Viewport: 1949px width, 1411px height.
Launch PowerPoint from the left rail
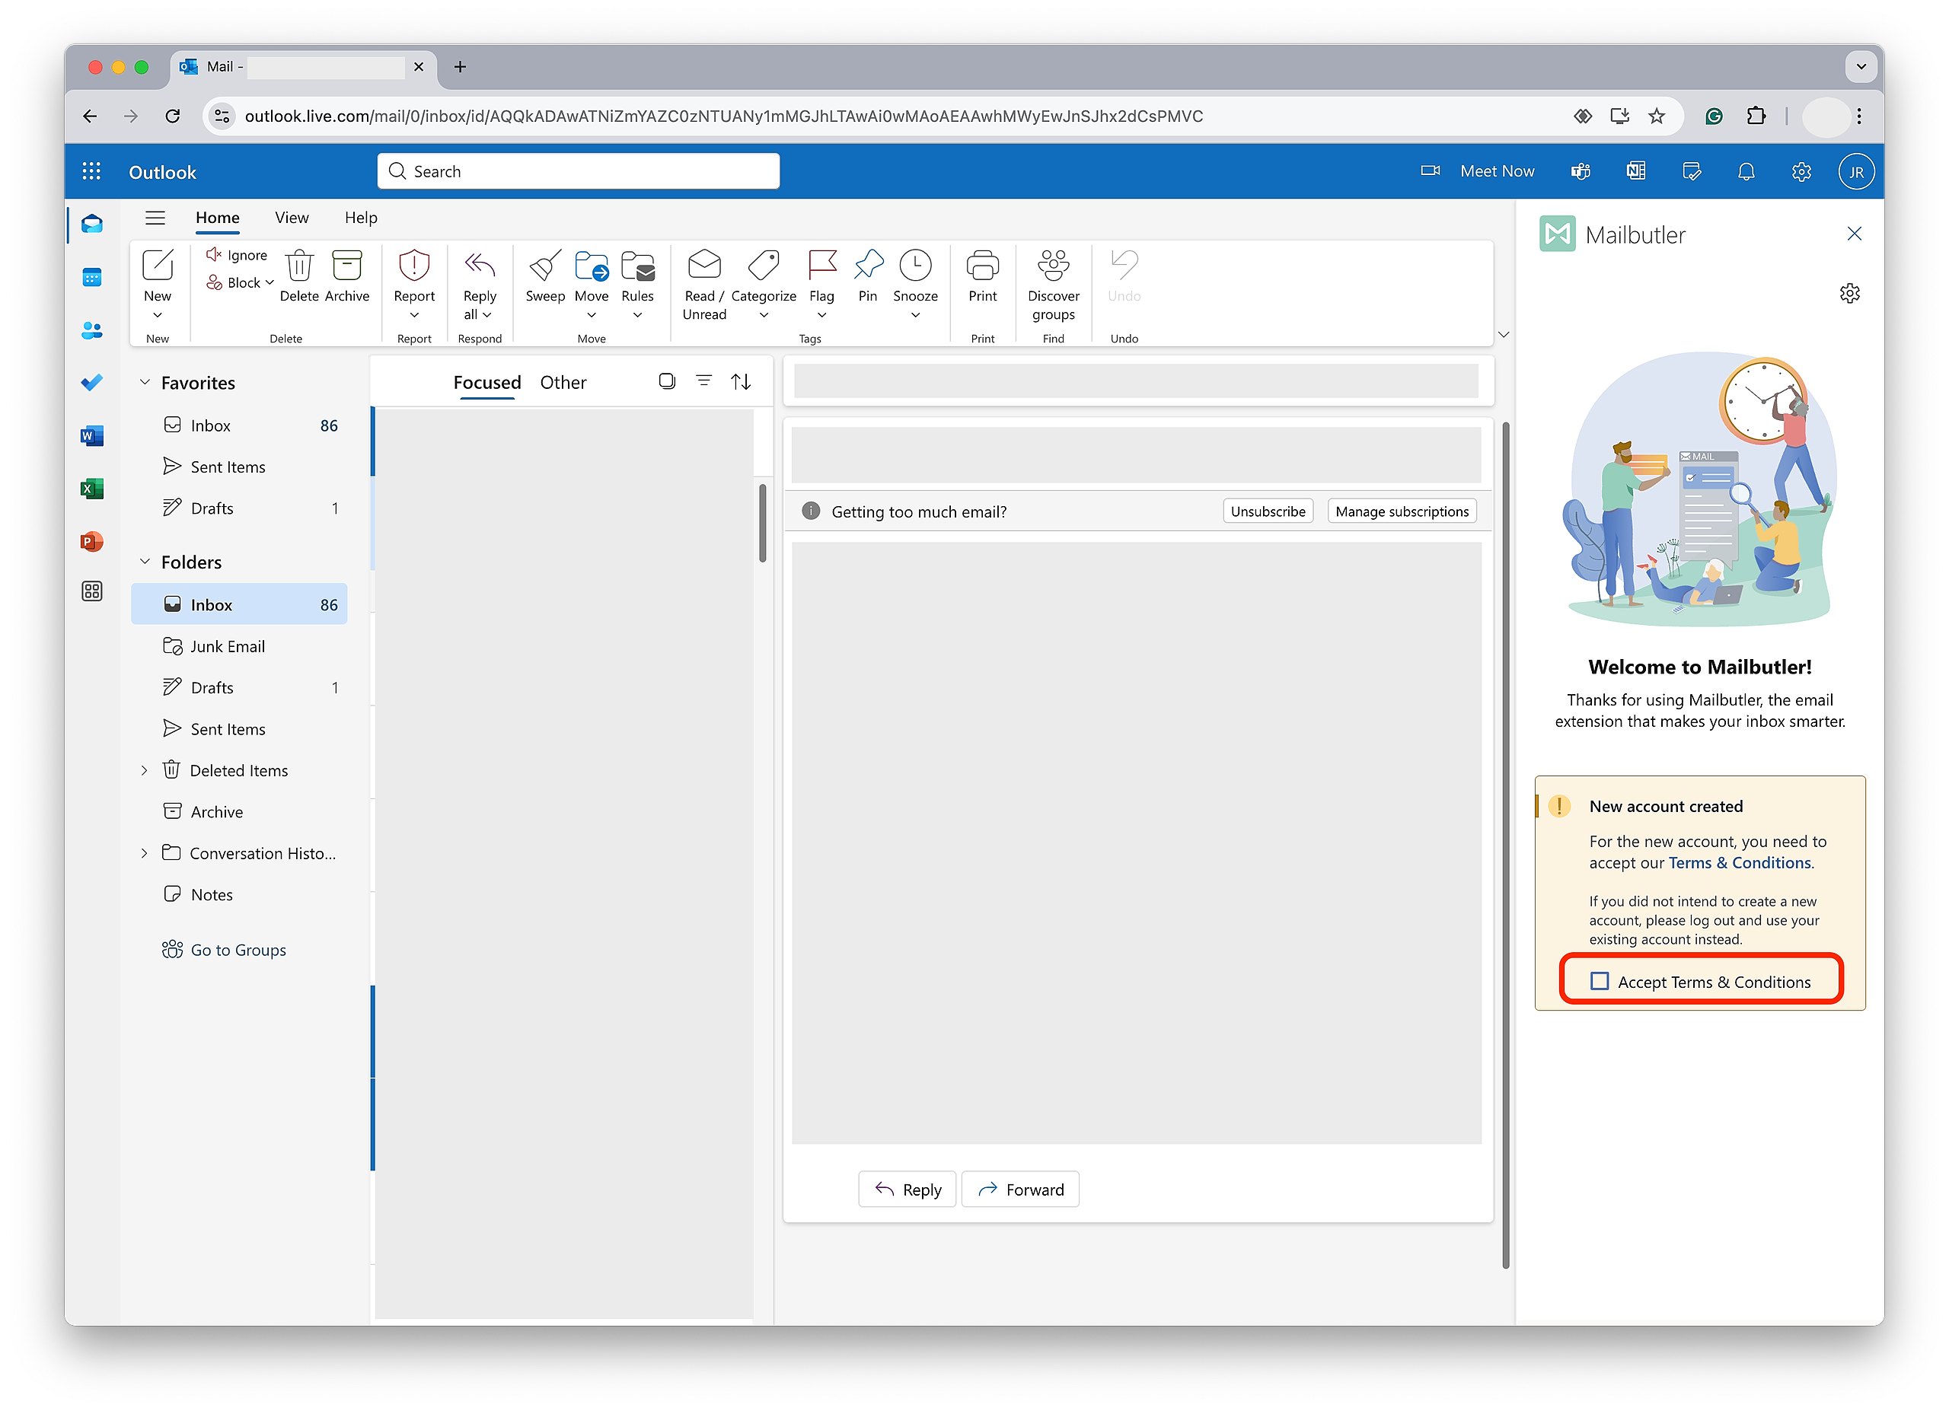92,542
